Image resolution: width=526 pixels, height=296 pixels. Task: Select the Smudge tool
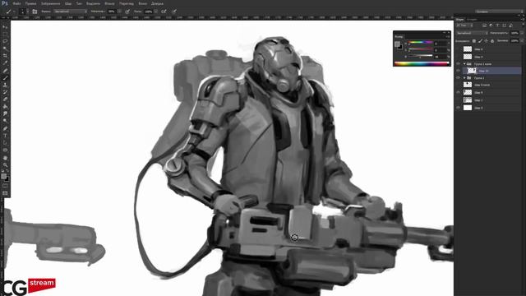point(5,113)
